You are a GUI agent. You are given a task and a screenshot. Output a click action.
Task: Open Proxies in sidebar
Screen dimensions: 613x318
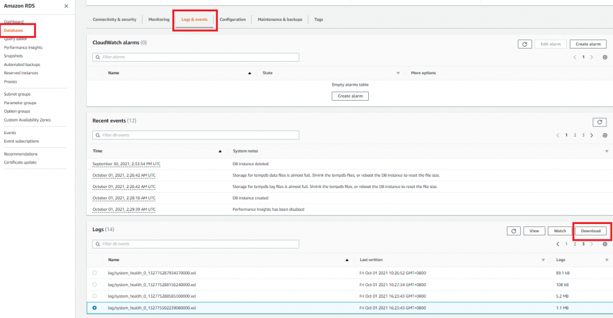pos(11,82)
